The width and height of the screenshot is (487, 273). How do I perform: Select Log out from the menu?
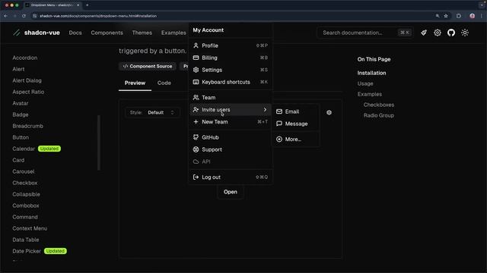pyautogui.click(x=230, y=177)
